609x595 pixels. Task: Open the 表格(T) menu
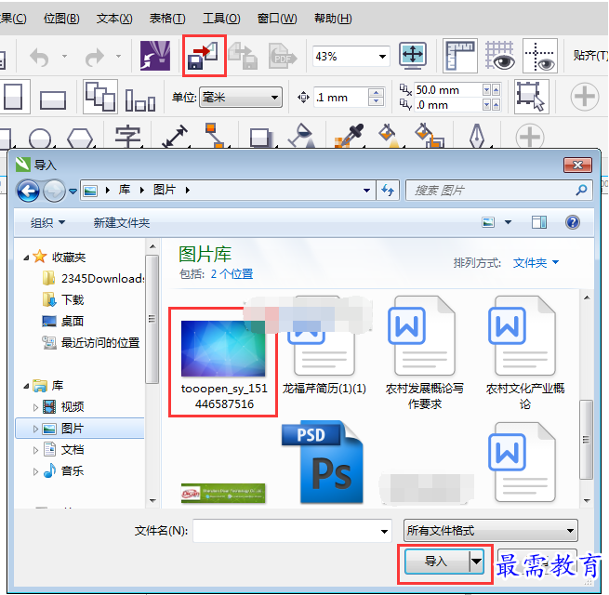point(167,19)
